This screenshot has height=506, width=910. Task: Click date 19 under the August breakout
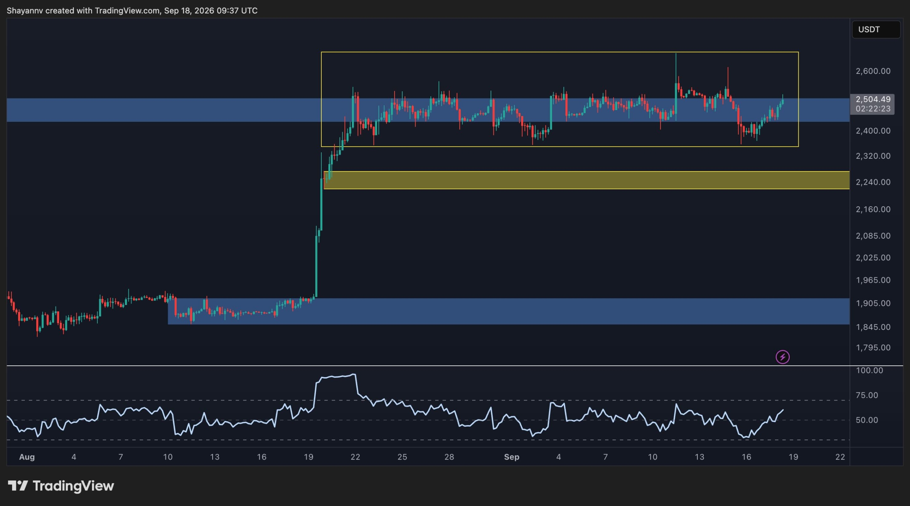[x=308, y=457]
